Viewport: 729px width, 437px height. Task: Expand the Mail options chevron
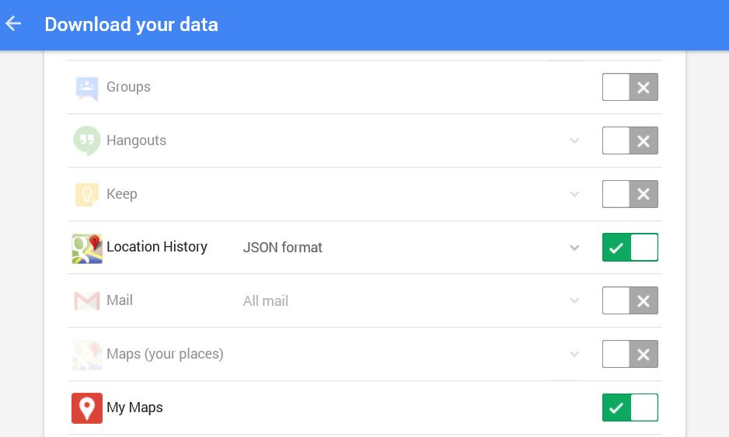pyautogui.click(x=574, y=301)
